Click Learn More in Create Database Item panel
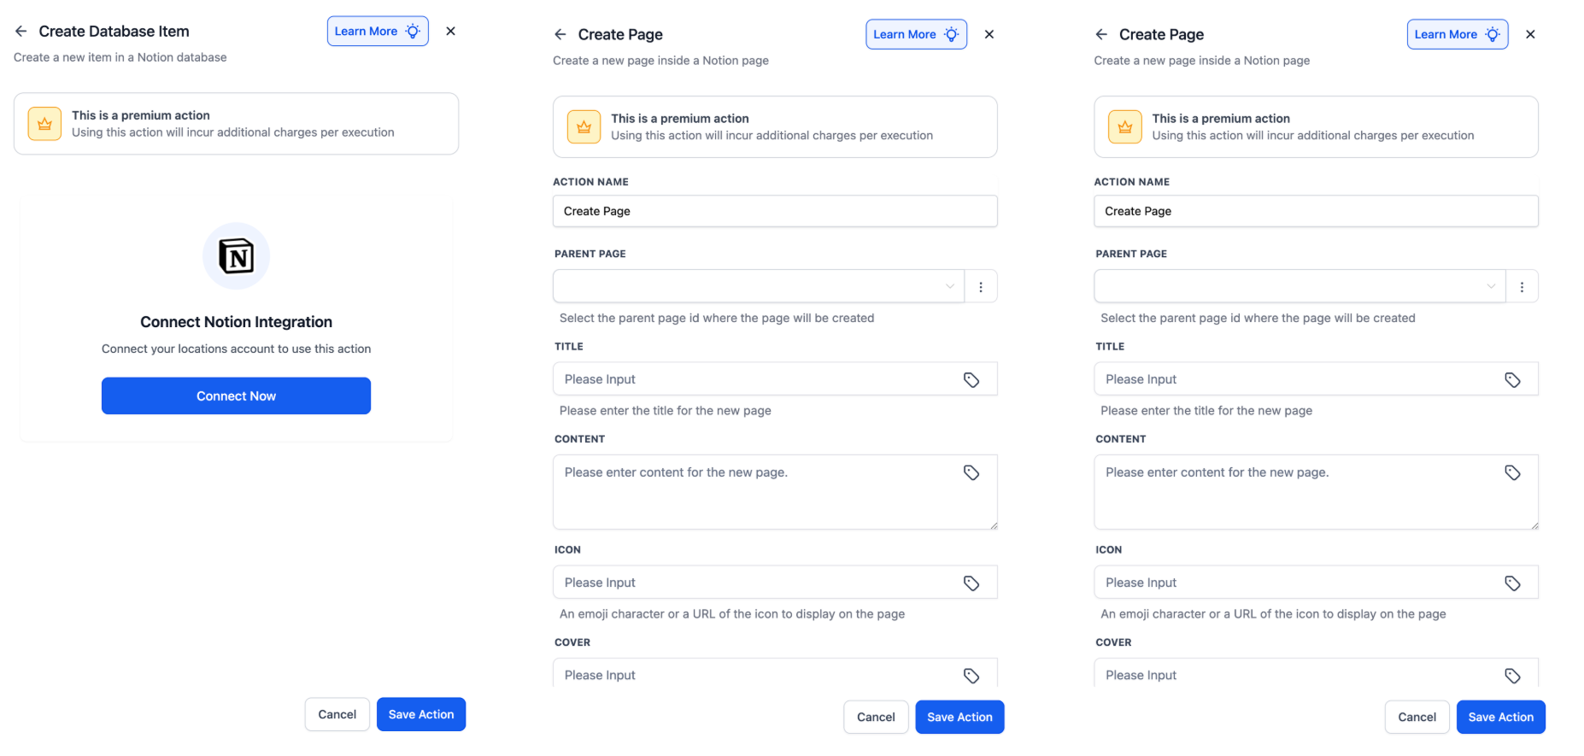 tap(377, 32)
